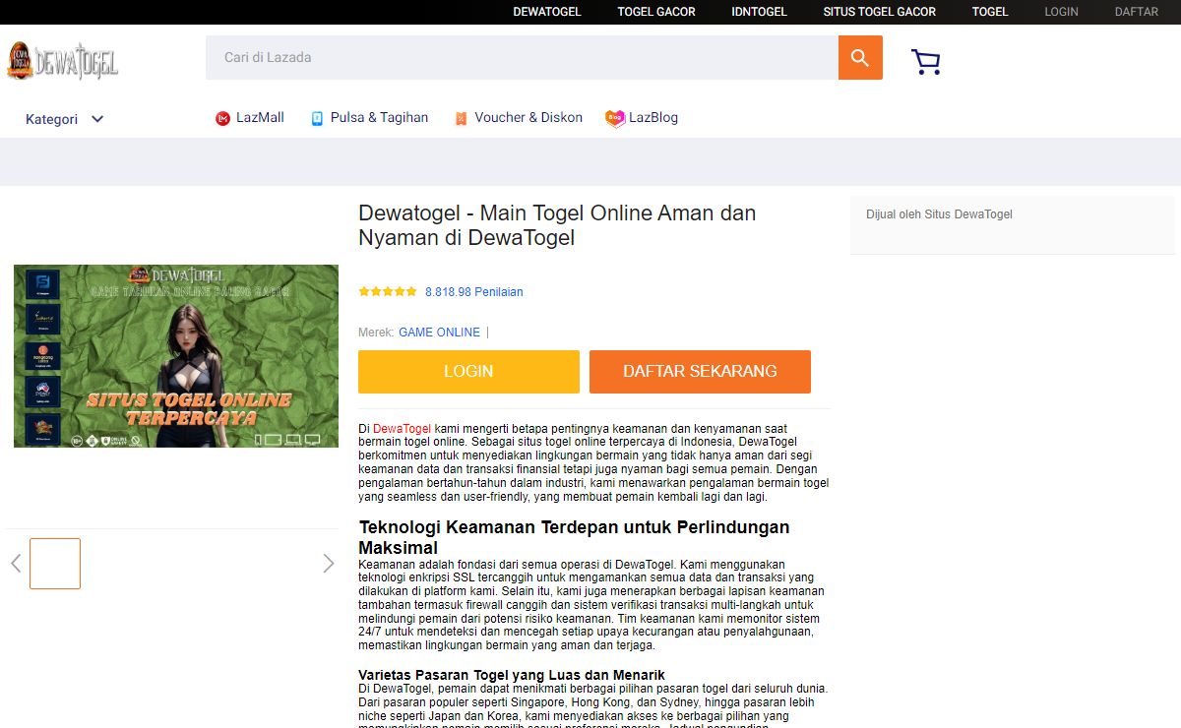
Task: Click the Merek: label text
Action: pos(376,333)
